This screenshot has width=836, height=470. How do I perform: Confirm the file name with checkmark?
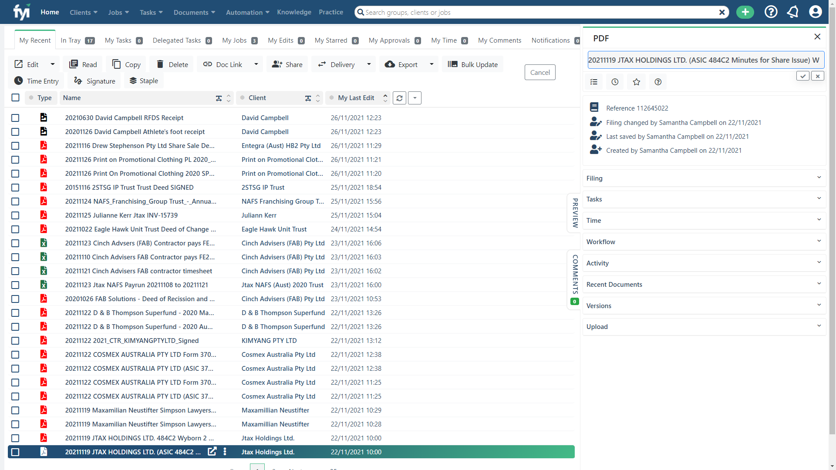[803, 76]
